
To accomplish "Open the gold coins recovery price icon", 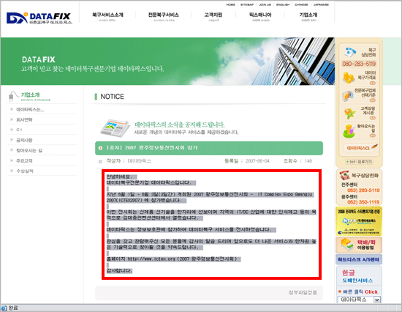I will pos(349,78).
